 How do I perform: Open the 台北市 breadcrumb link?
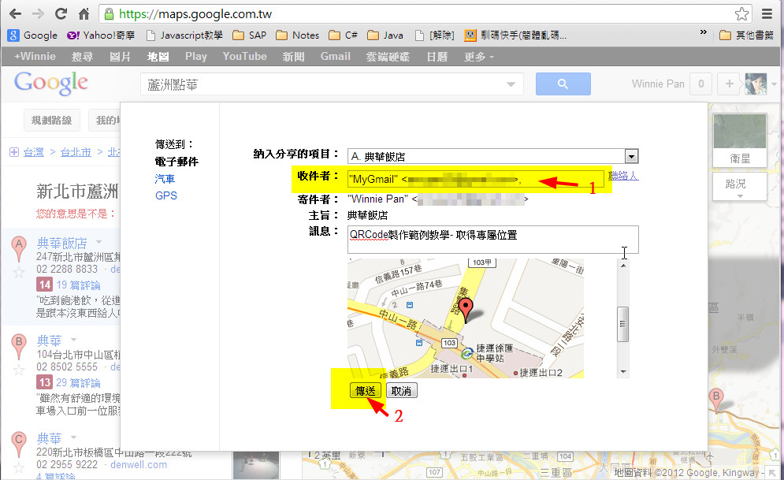tap(76, 152)
